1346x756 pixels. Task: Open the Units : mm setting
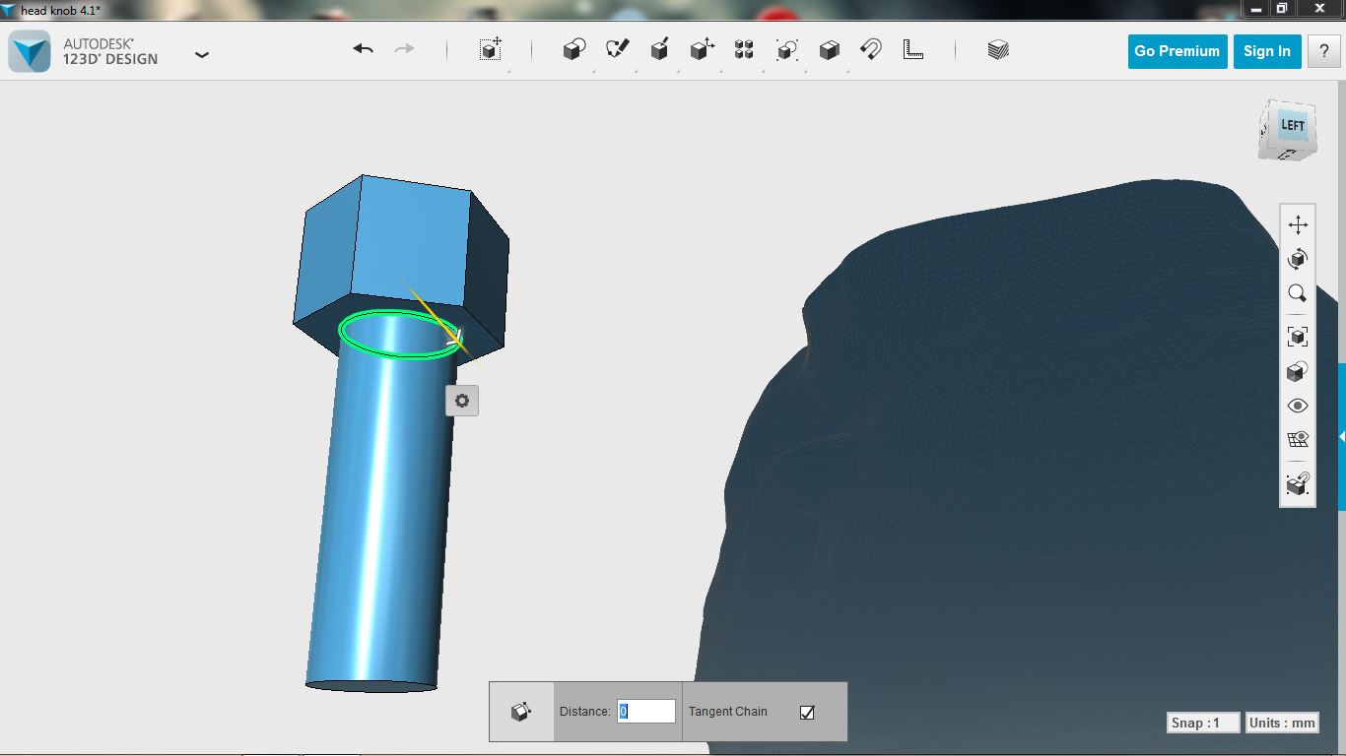[x=1282, y=723]
